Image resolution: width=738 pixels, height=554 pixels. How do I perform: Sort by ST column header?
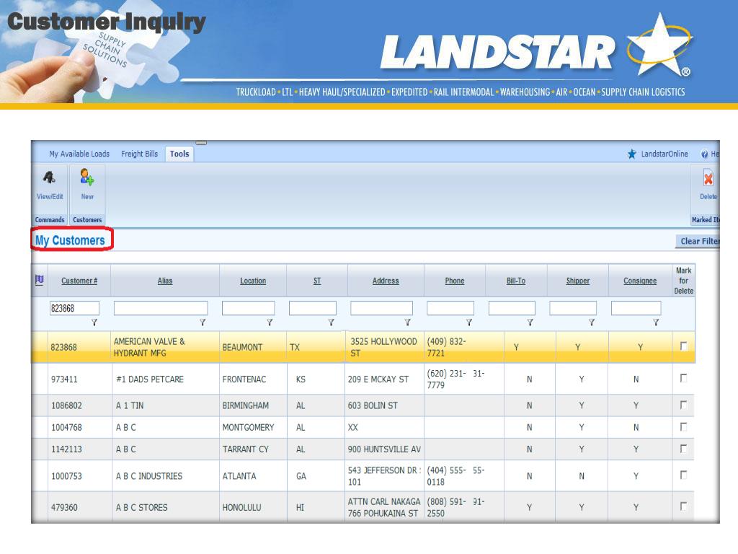317,281
